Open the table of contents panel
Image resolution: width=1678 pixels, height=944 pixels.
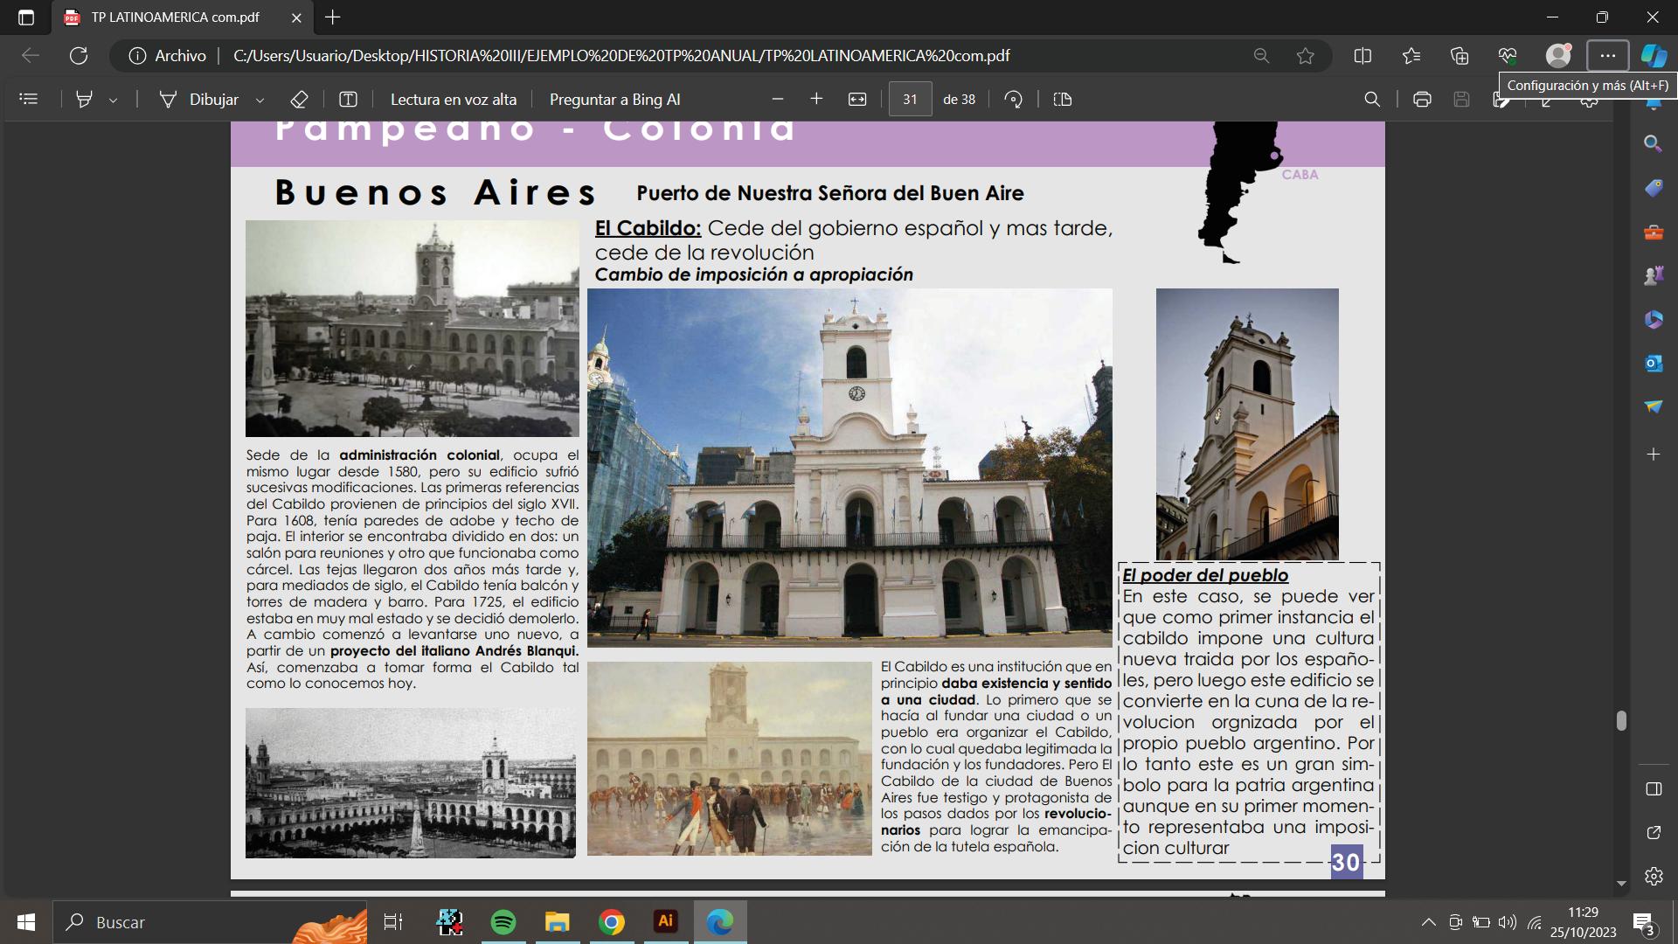tap(29, 100)
